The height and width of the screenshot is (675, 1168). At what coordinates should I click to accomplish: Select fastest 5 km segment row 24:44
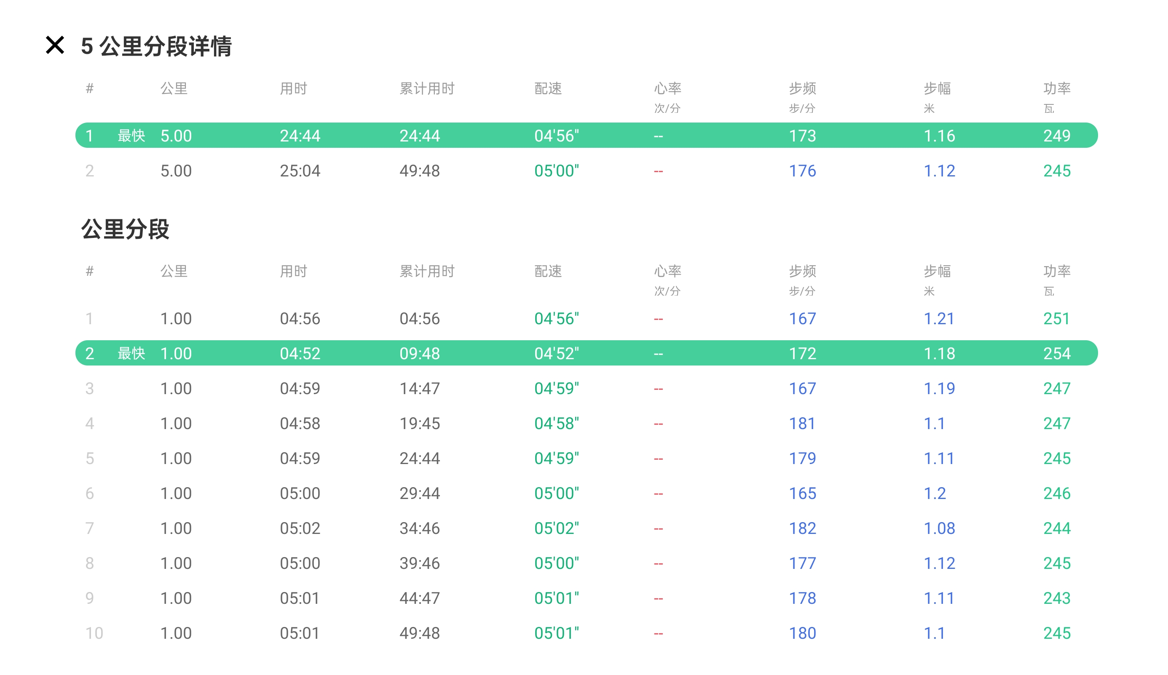[x=300, y=136]
